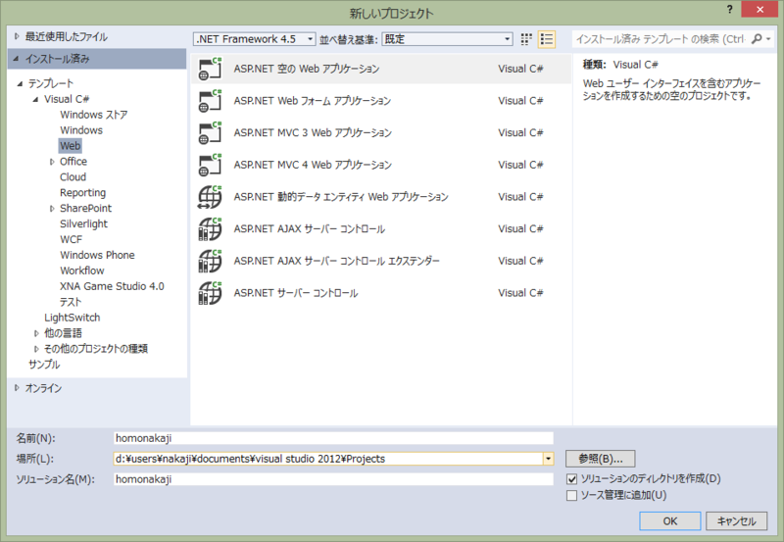The width and height of the screenshot is (784, 542).
Task: Click the ASP.NET AJAX サーバー コントロール icon
Action: click(x=210, y=229)
